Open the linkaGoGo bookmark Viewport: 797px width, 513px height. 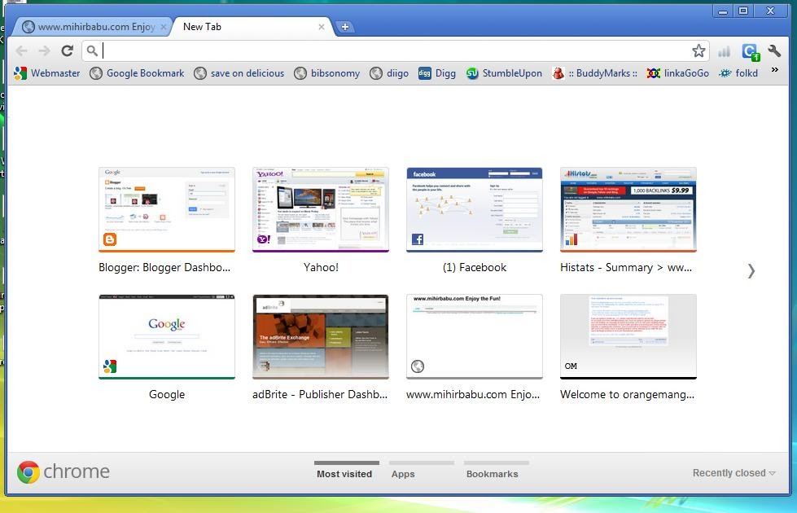677,73
